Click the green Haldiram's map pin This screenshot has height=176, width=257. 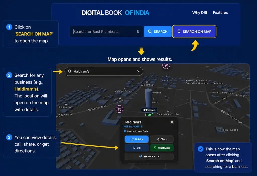(149, 115)
